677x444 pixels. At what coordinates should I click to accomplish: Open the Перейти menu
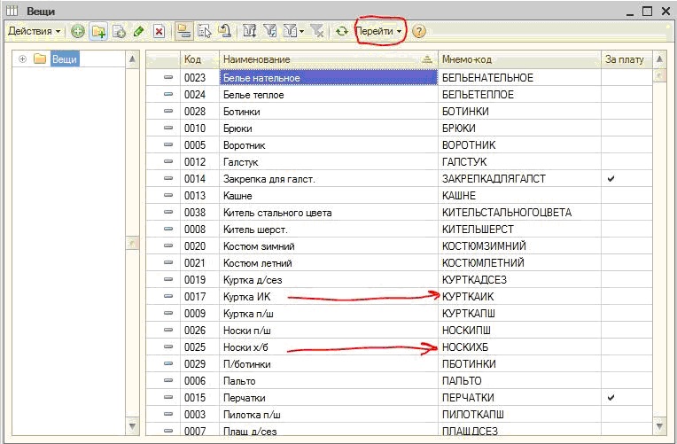[379, 31]
